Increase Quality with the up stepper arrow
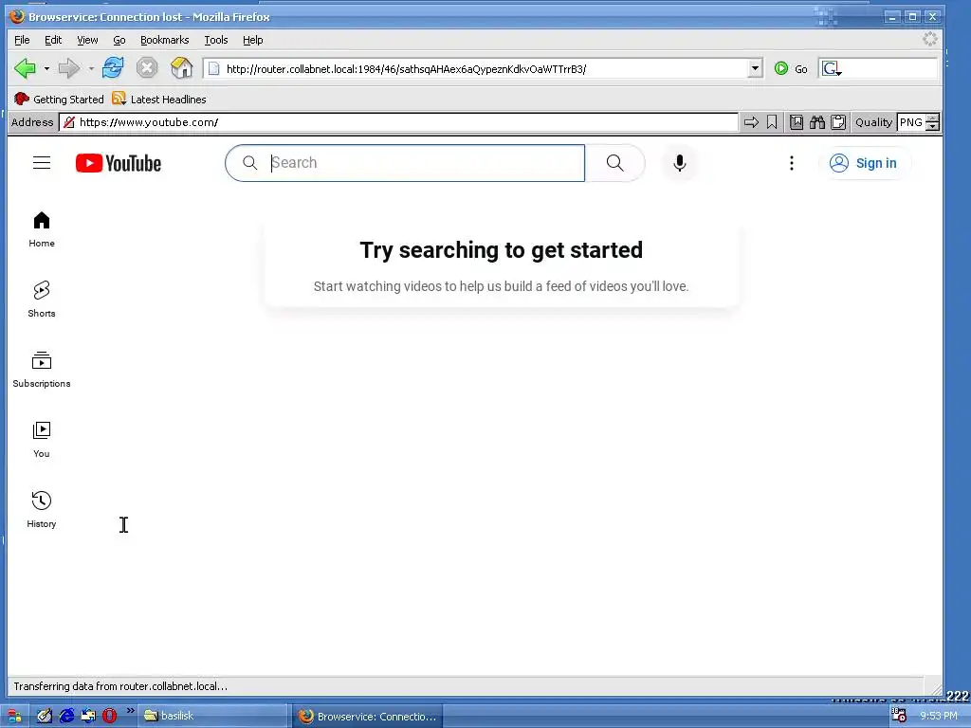 click(x=933, y=118)
